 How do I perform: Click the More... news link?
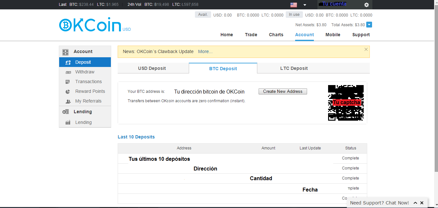pyautogui.click(x=205, y=51)
